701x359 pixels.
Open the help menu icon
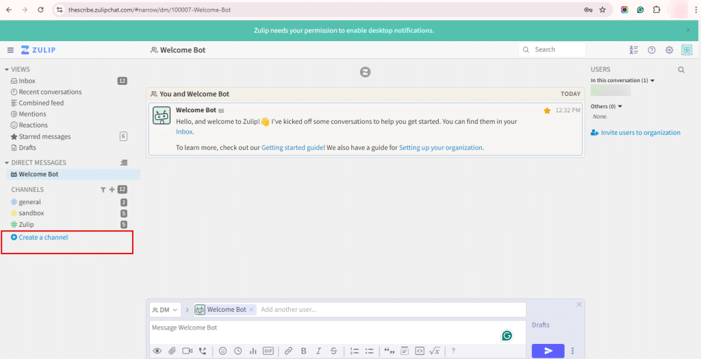pos(652,50)
